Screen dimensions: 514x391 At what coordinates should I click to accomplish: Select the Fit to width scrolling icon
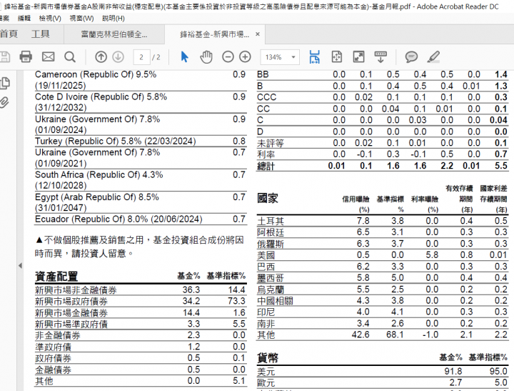[314, 57]
